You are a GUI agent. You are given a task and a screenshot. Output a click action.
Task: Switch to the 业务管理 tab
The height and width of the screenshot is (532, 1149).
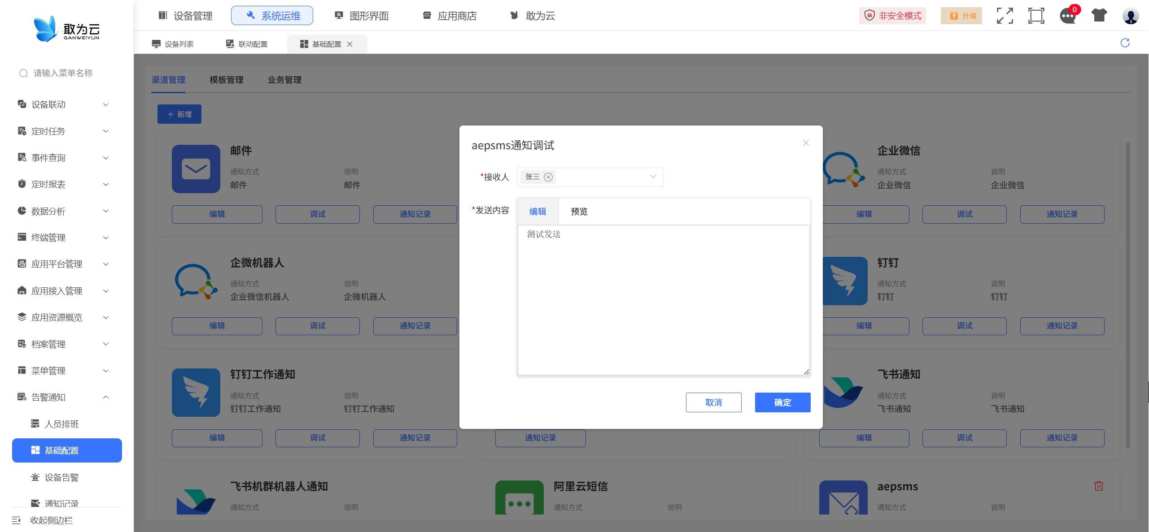click(284, 80)
